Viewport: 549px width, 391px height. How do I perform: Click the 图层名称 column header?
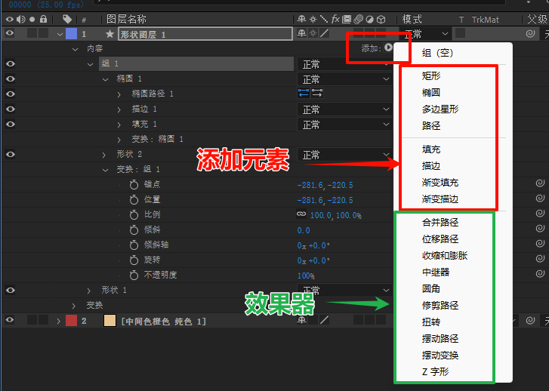[x=126, y=19]
